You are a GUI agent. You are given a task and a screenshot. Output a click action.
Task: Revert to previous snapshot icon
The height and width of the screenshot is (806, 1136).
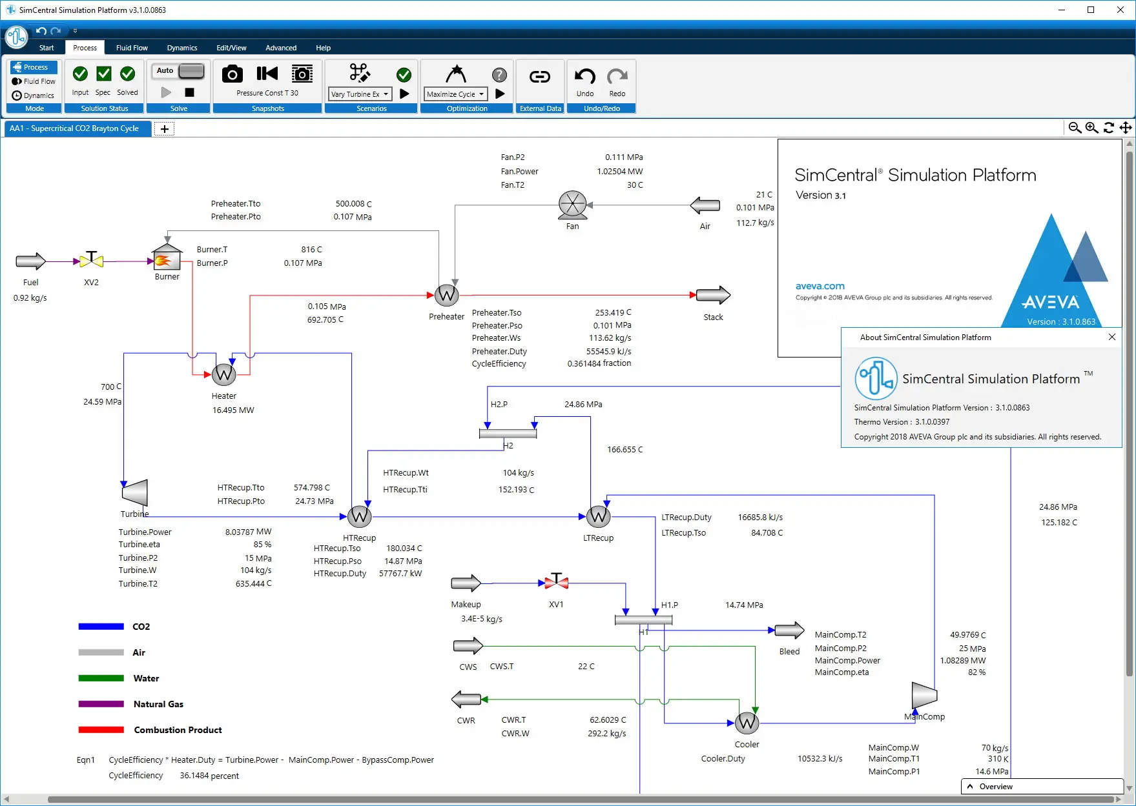(267, 74)
